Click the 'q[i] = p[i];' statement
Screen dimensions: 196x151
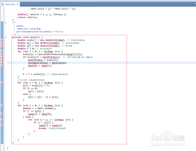[36, 91]
